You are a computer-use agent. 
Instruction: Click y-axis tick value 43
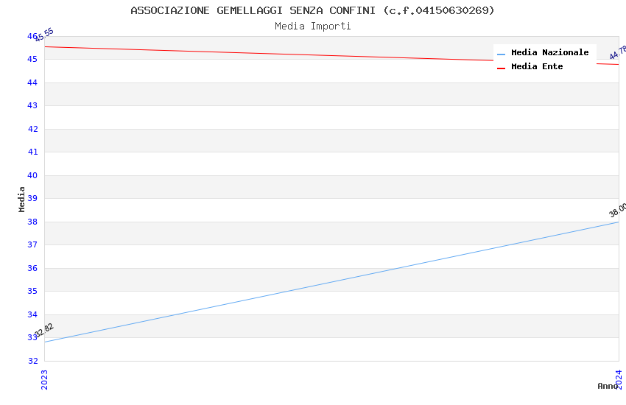[32, 105]
